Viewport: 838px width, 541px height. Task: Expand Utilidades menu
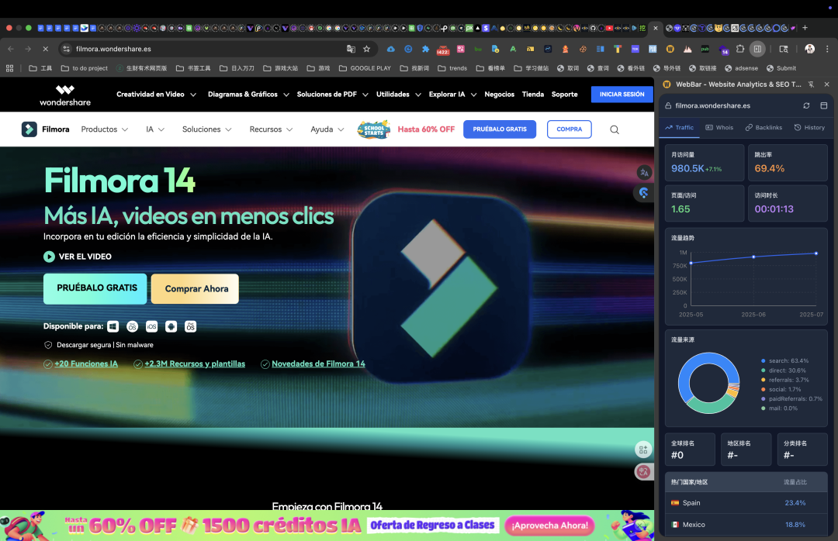click(399, 95)
